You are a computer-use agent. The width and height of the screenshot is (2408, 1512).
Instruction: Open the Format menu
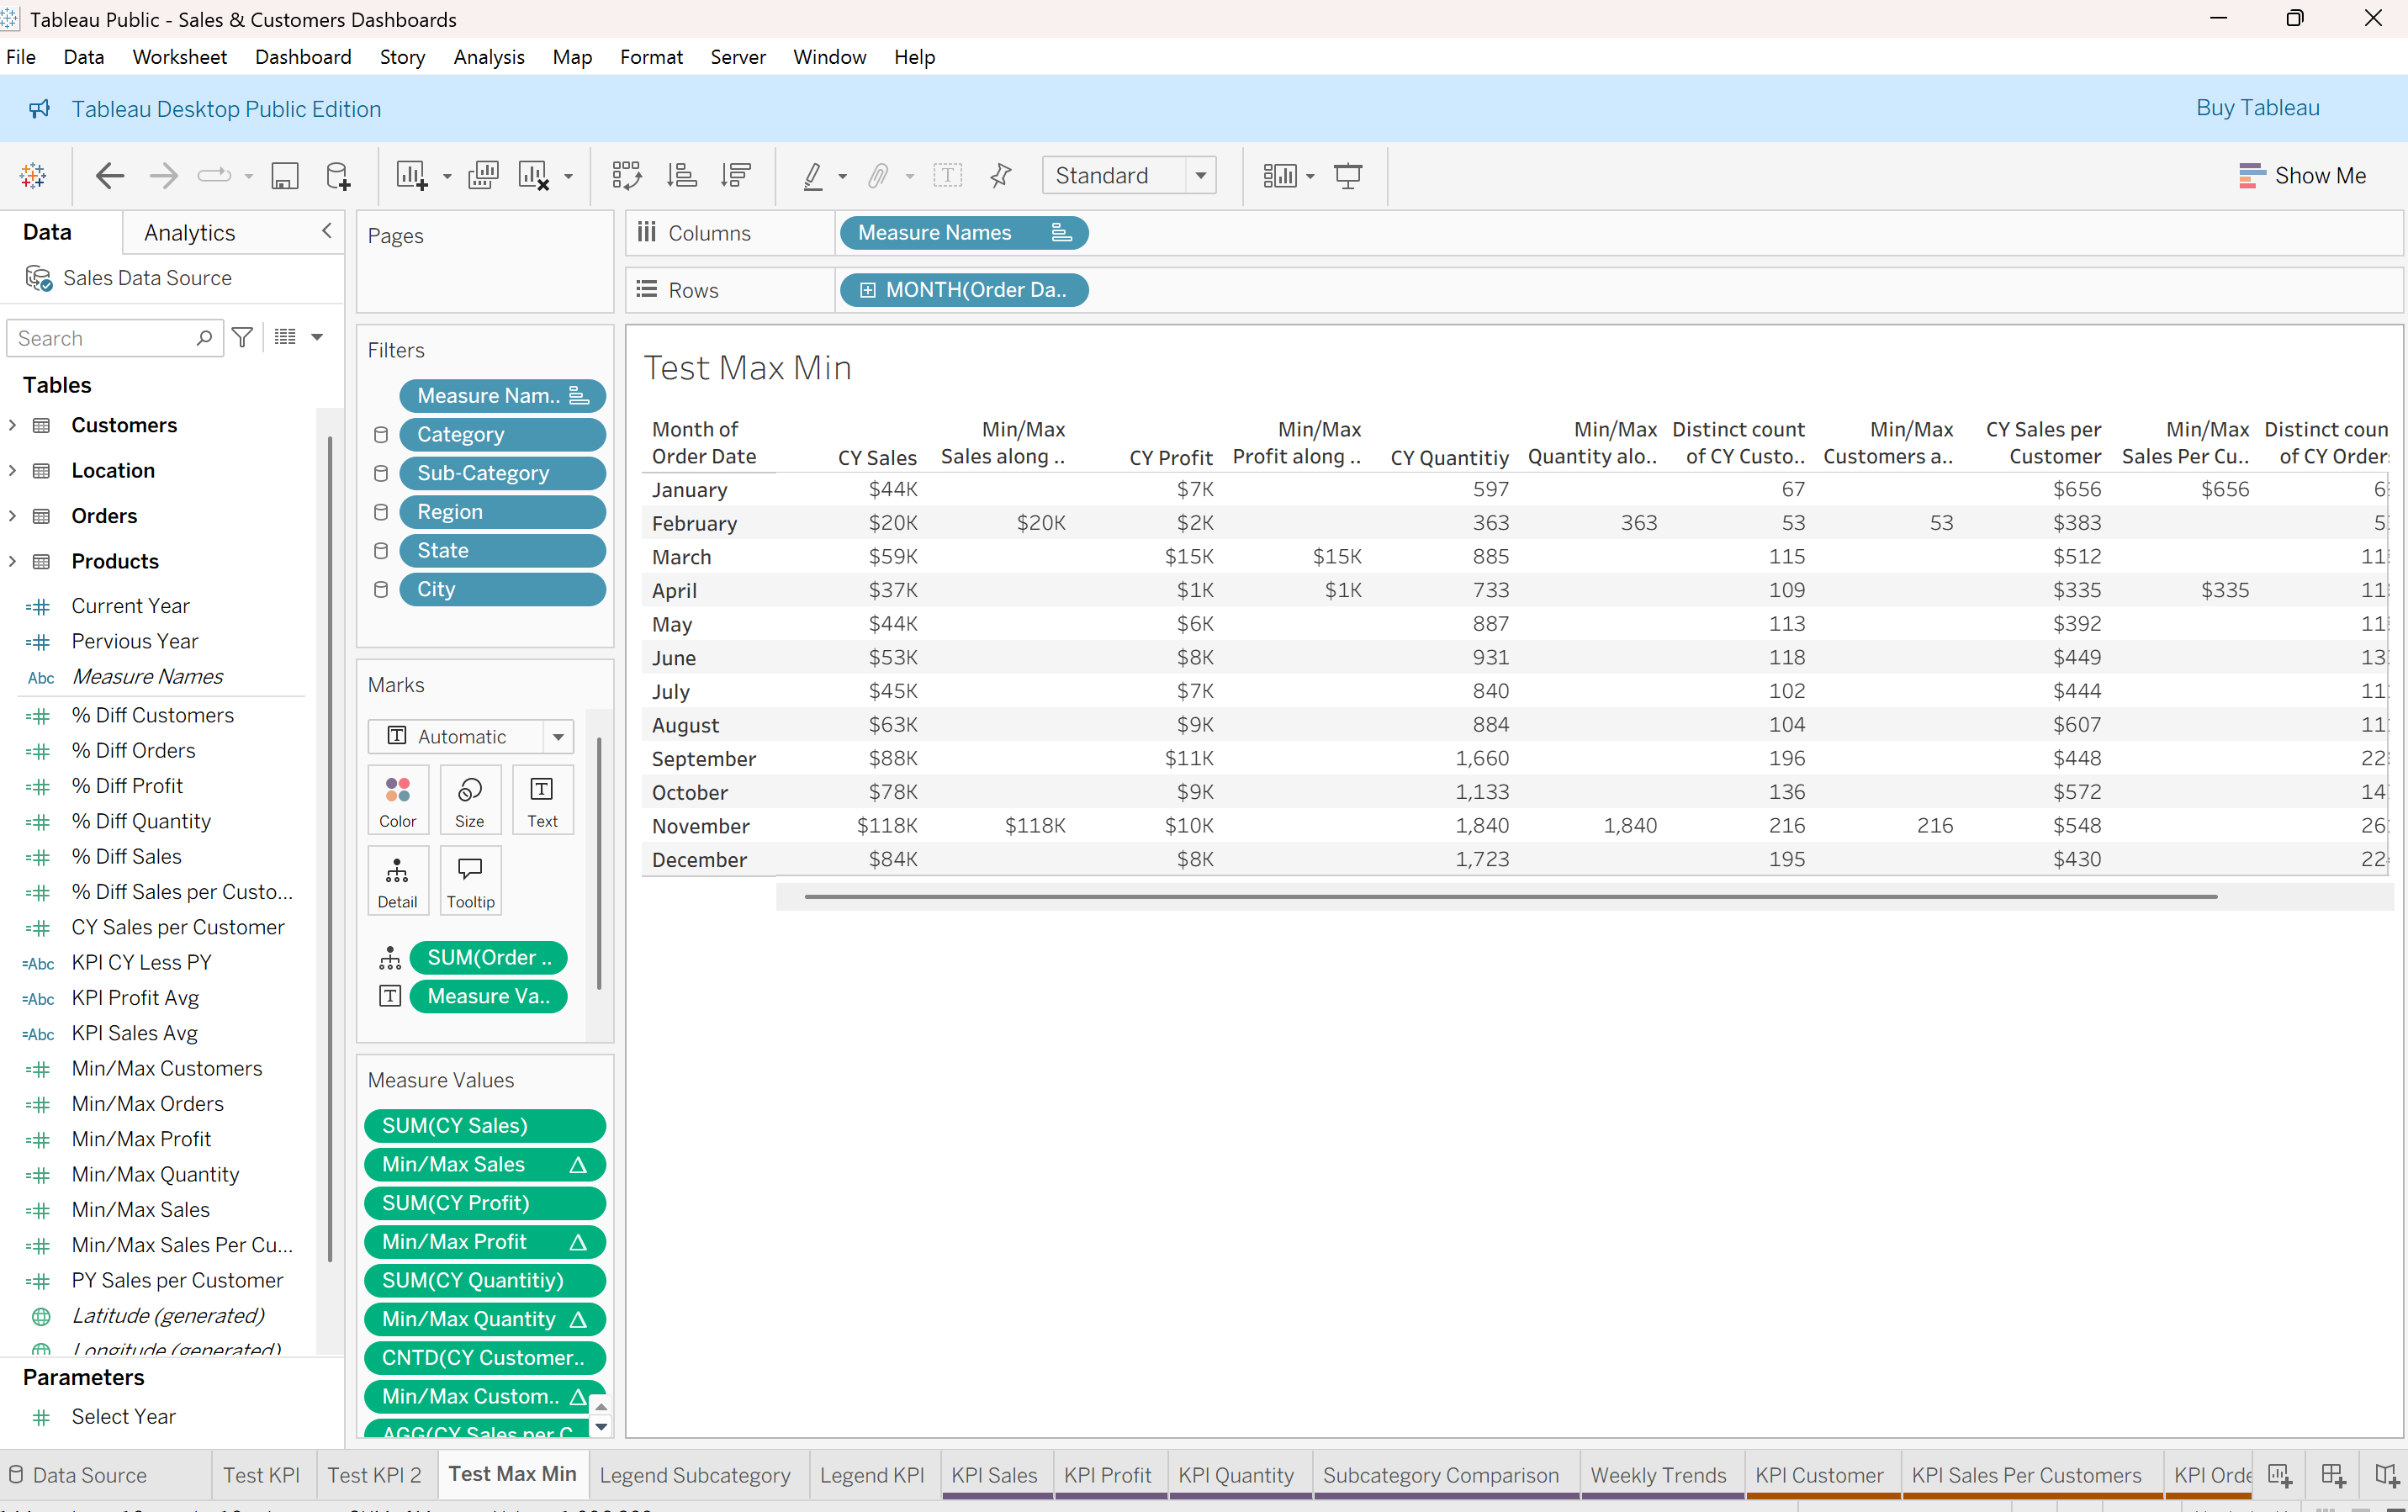point(651,57)
